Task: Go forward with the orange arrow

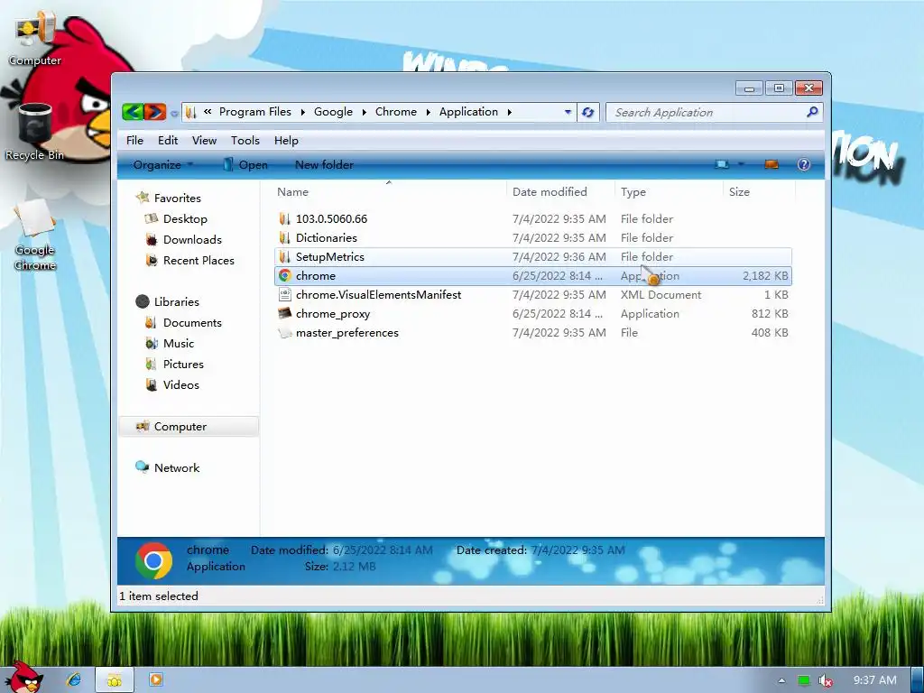Action: (x=155, y=111)
